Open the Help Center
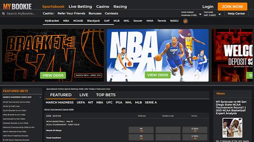Image resolution: width=254 pixels, height=142 pixels. 236,13
